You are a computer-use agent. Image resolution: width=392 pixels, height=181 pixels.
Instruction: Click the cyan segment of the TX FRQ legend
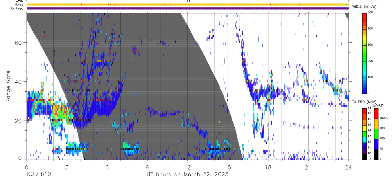point(365,139)
